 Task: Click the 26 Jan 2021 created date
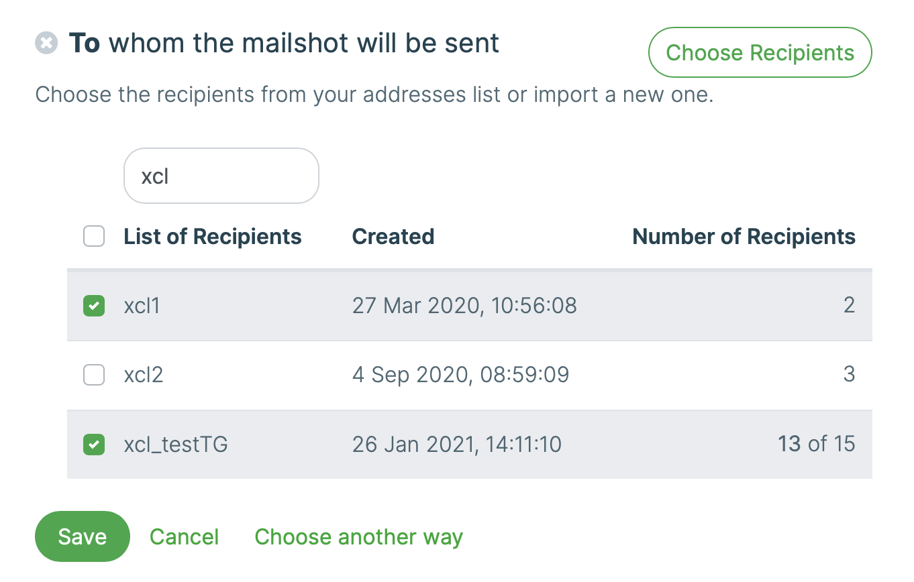pyautogui.click(x=457, y=444)
